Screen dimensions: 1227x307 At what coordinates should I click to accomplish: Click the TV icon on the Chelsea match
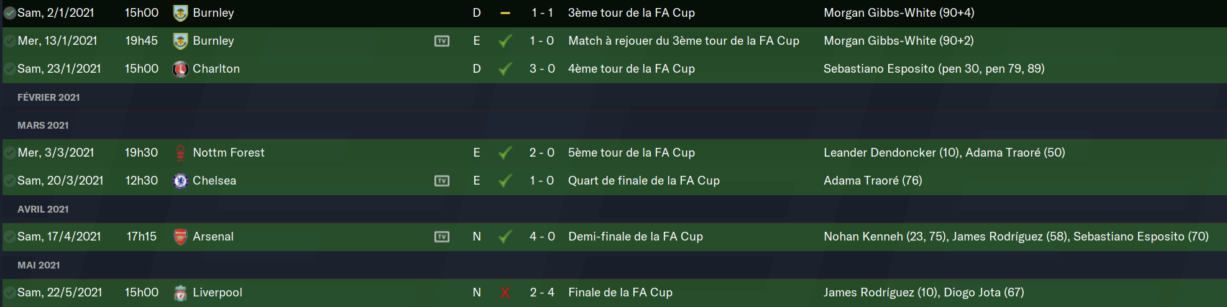point(442,181)
